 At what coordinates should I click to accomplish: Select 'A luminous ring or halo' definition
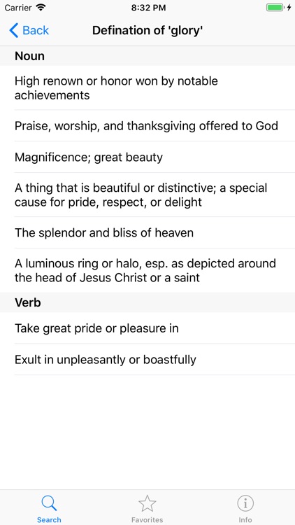tap(147, 270)
